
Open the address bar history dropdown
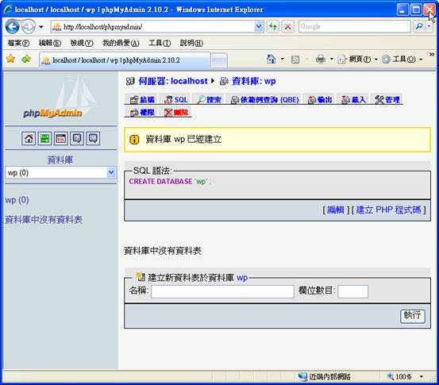tap(259, 27)
